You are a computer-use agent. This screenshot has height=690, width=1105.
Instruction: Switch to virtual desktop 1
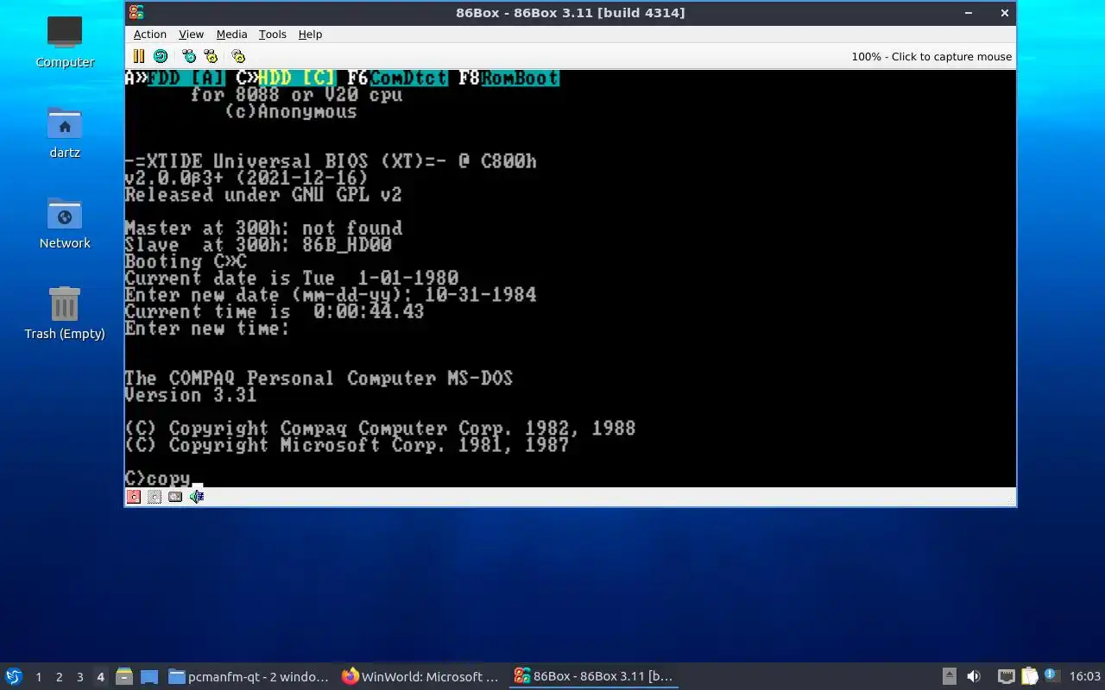coord(38,677)
